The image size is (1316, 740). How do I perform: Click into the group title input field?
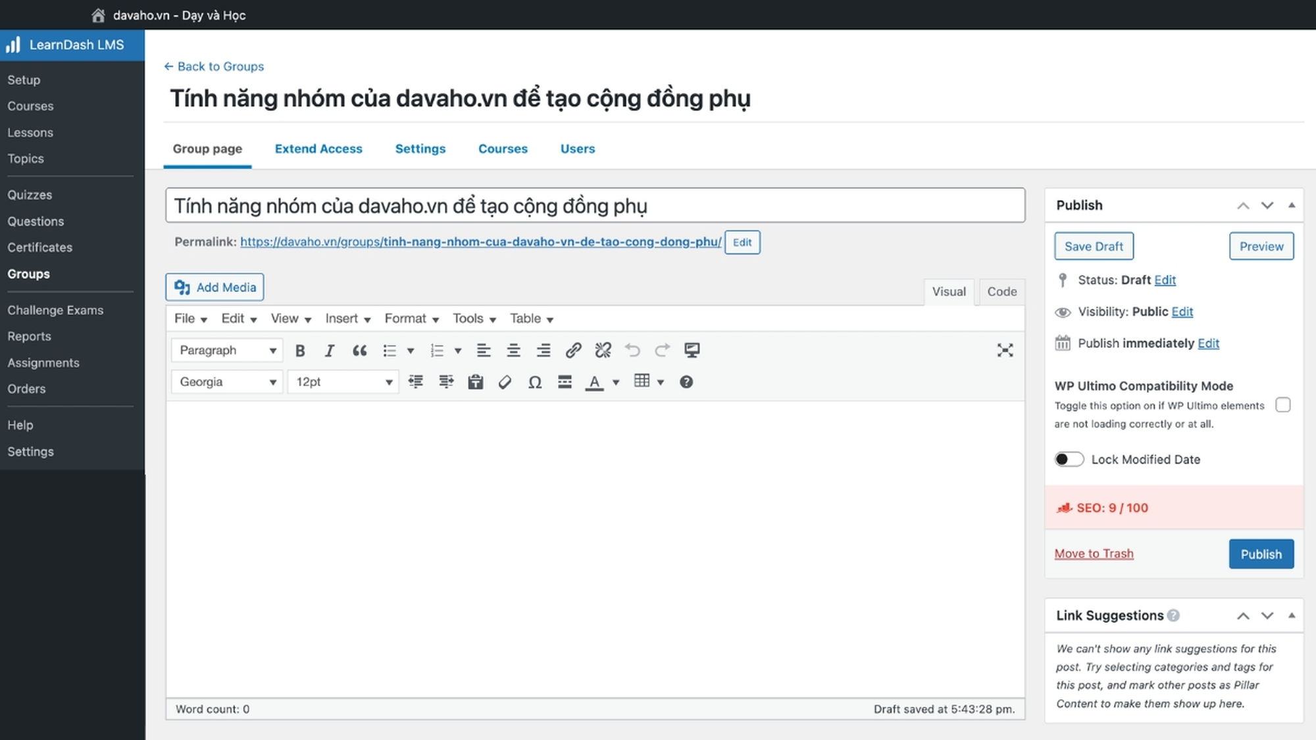tap(595, 206)
